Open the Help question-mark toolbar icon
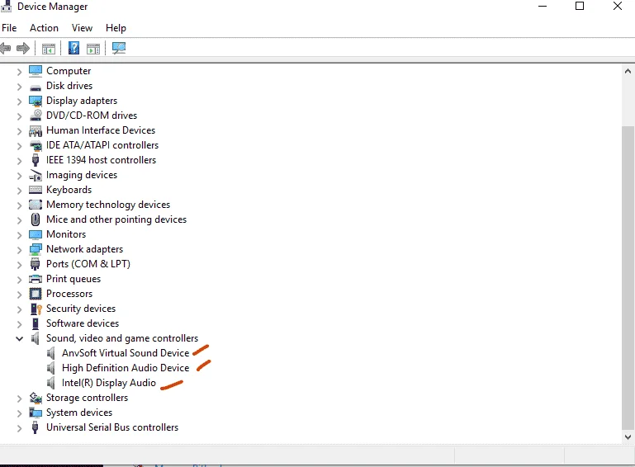 73,48
